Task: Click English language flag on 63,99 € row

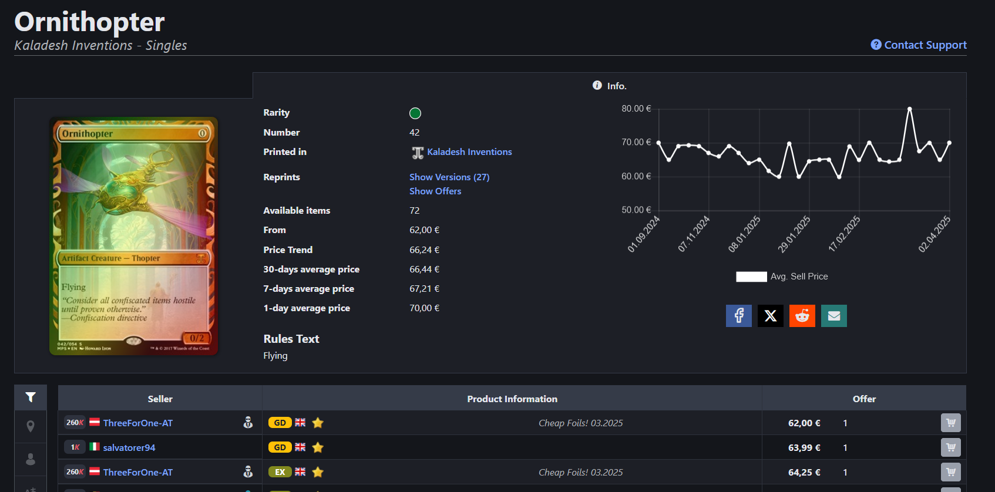Action: click(x=300, y=447)
